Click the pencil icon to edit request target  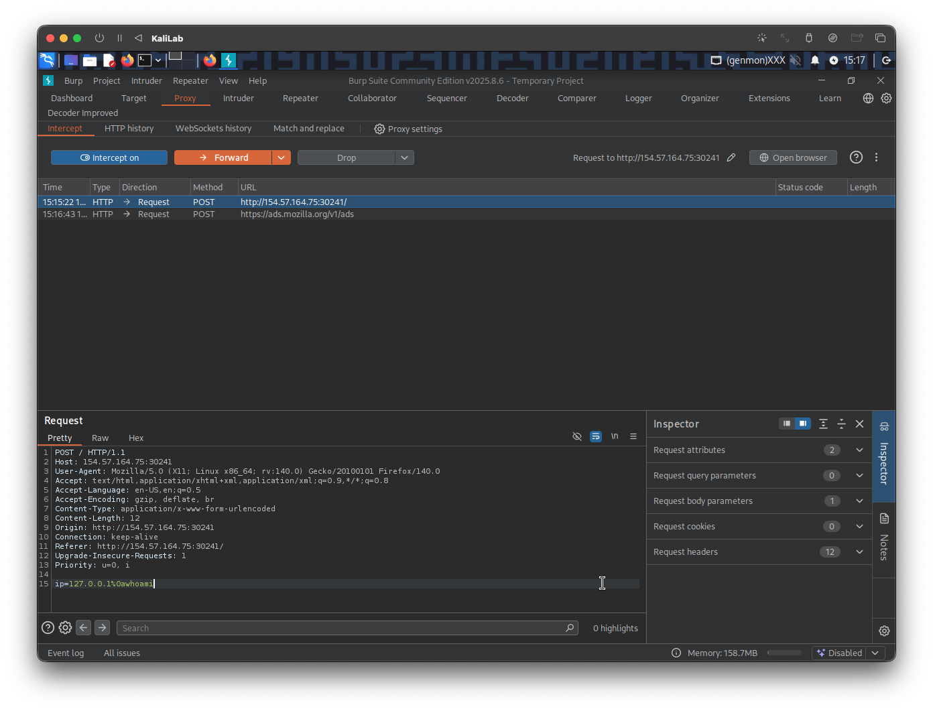731,157
